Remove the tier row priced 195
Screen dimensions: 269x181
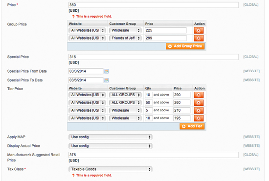click(x=199, y=118)
